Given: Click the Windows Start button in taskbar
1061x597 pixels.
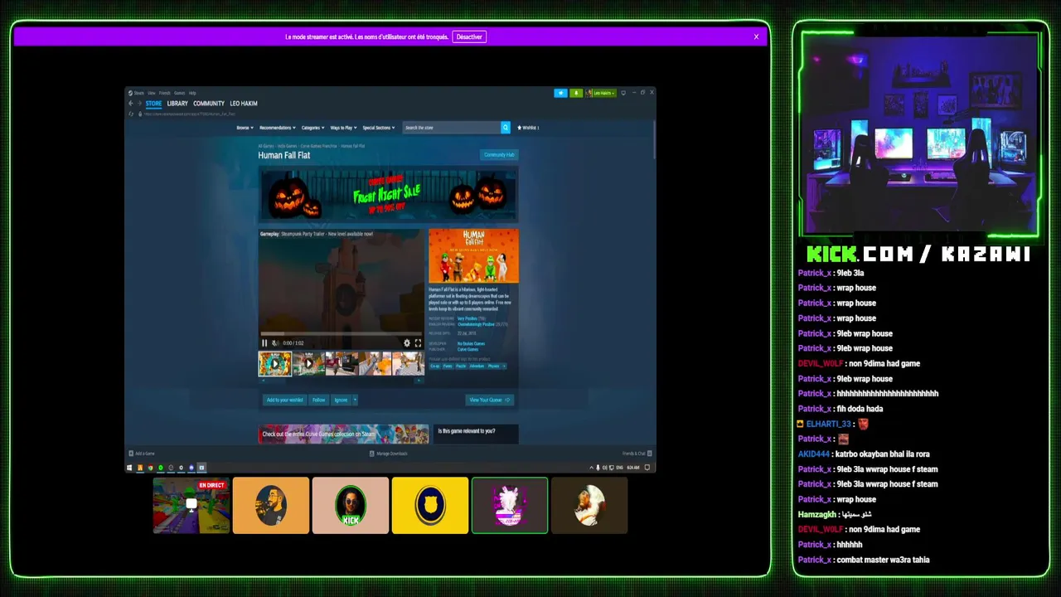Looking at the screenshot, I should pos(129,468).
